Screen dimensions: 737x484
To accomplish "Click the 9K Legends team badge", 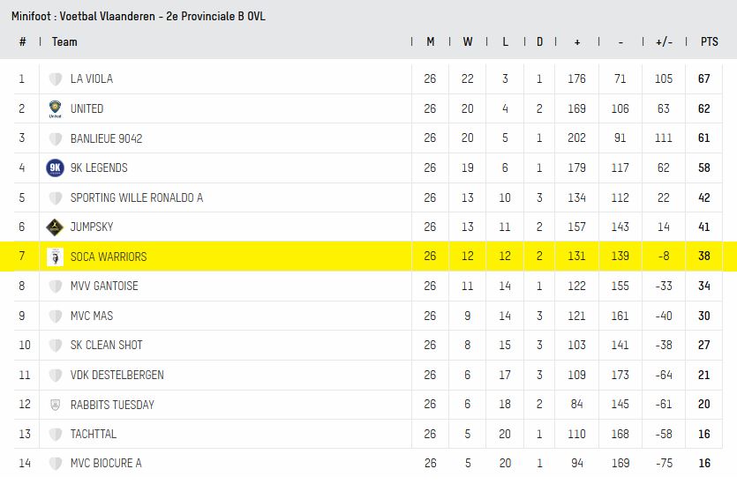I will [55, 168].
